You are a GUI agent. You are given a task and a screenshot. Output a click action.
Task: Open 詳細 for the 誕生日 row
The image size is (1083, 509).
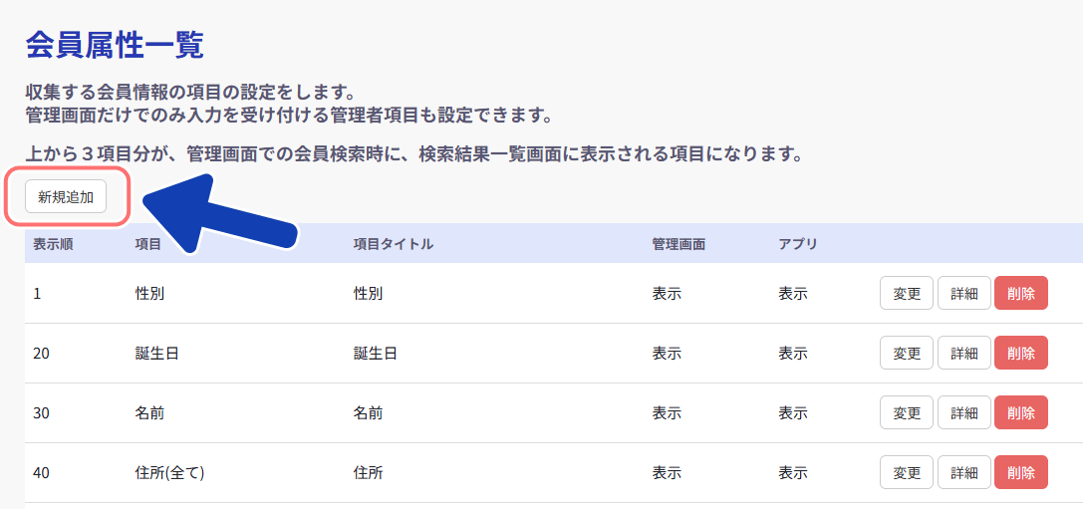[x=963, y=354]
